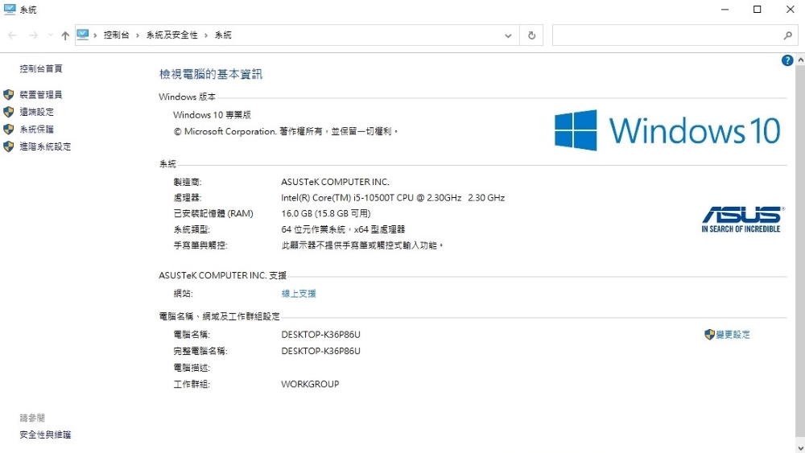
Task: Open 進階系統設定 from sidebar
Action: (45, 146)
